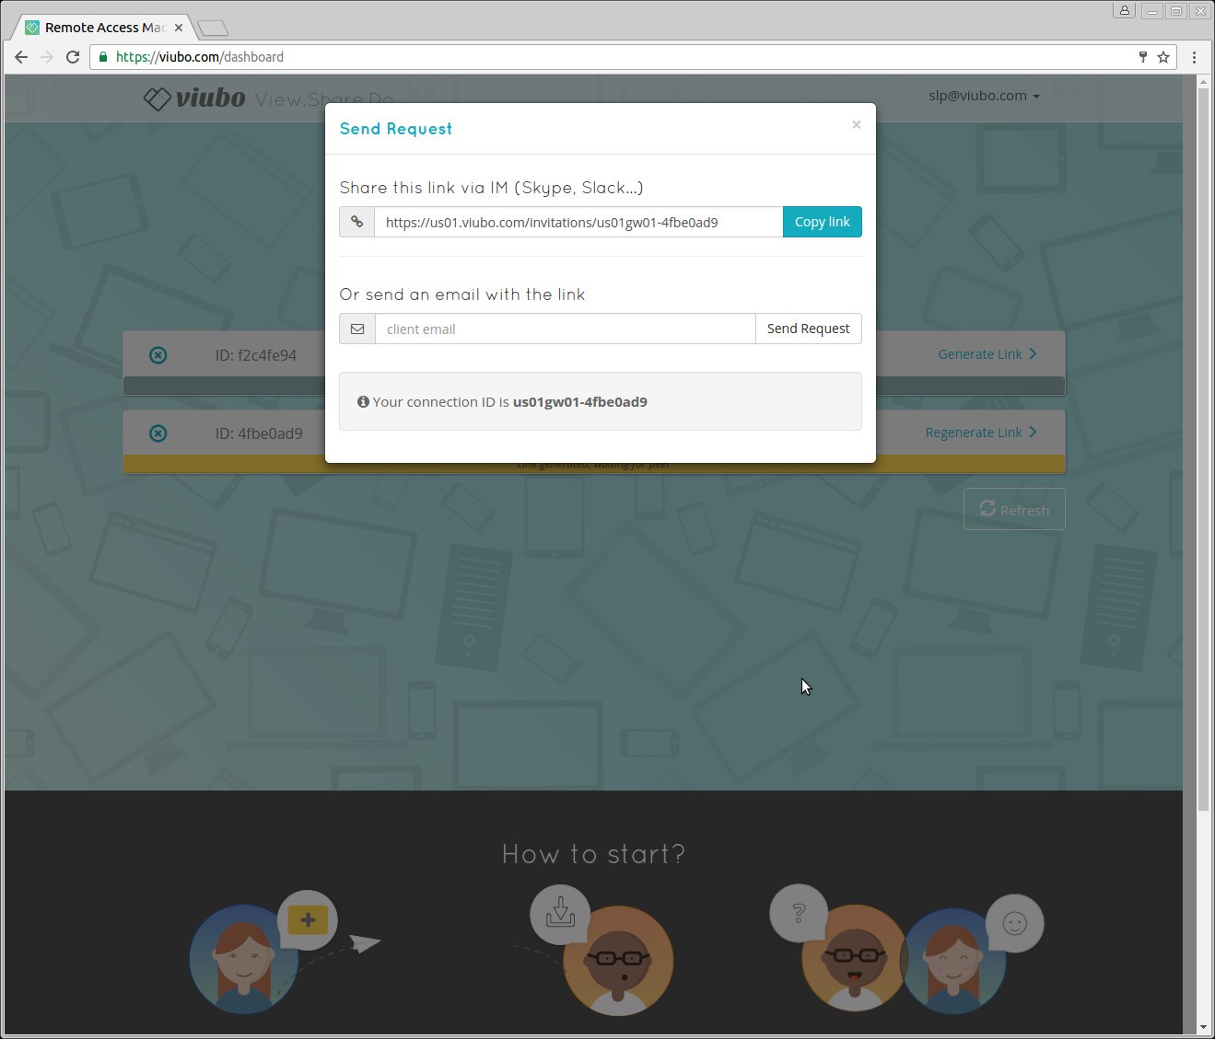Click the connection ID us01gw01-4fbe0ad9 text
Viewport: 1215px width, 1039px height.
pos(580,401)
